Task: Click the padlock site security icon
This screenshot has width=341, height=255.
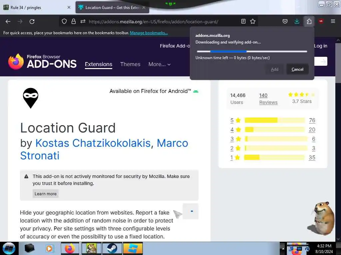Action: 74,21
